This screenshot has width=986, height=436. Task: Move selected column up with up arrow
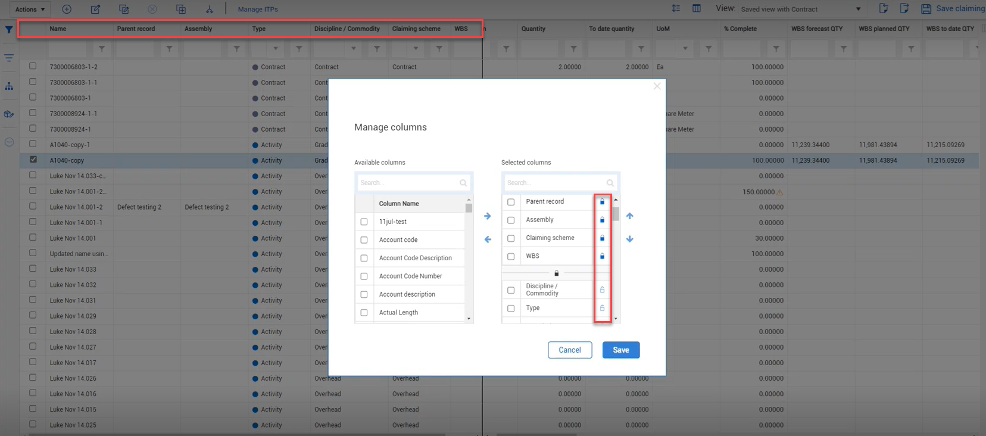(x=629, y=216)
